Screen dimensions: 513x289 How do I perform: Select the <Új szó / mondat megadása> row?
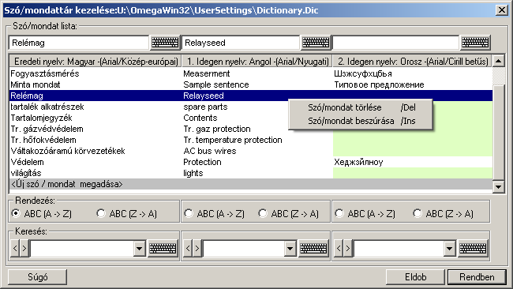[251, 184]
